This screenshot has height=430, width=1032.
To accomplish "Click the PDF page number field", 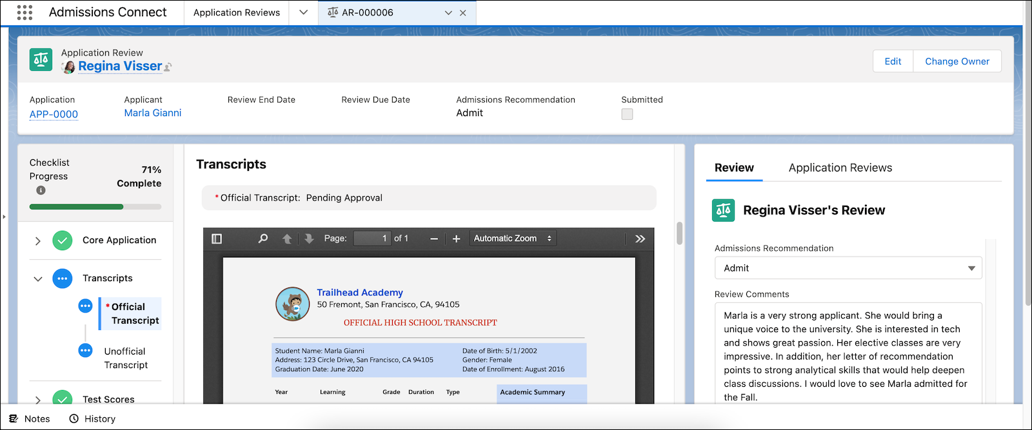I will [x=372, y=239].
